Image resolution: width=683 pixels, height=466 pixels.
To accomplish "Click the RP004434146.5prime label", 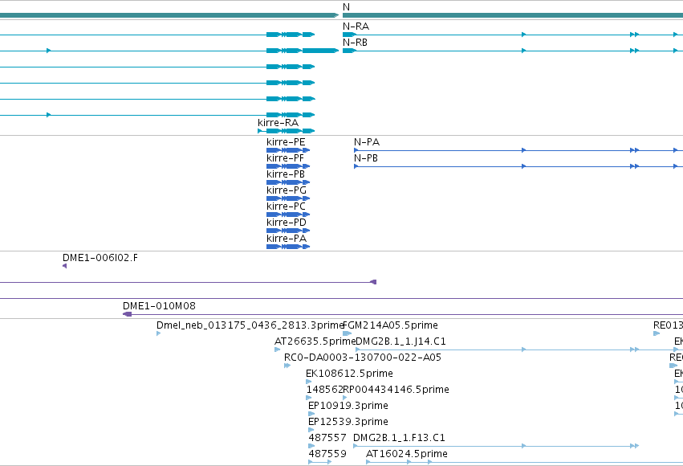I will (x=396, y=390).
